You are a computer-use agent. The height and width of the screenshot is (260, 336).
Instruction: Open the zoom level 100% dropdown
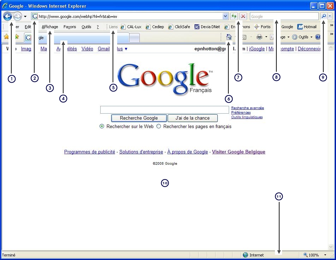325,255
